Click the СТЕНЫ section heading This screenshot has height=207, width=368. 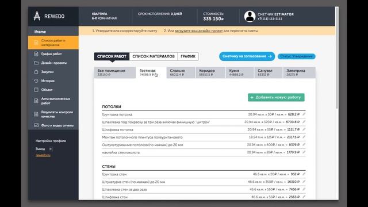[109, 166]
